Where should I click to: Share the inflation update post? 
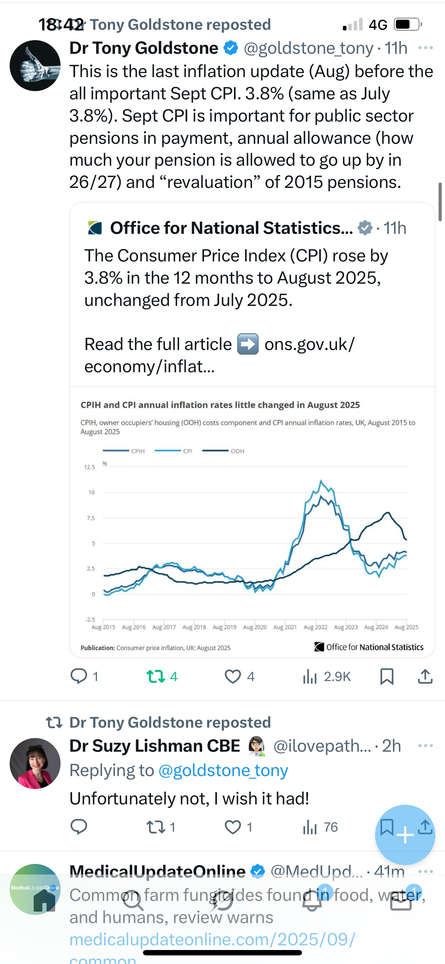pyautogui.click(x=425, y=677)
